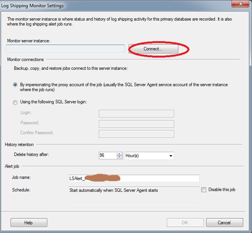Click the Password text field
This screenshot has height=233, width=252.
[136, 124]
